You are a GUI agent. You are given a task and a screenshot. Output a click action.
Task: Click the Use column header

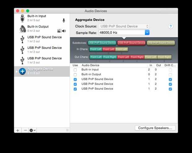pos(75,65)
